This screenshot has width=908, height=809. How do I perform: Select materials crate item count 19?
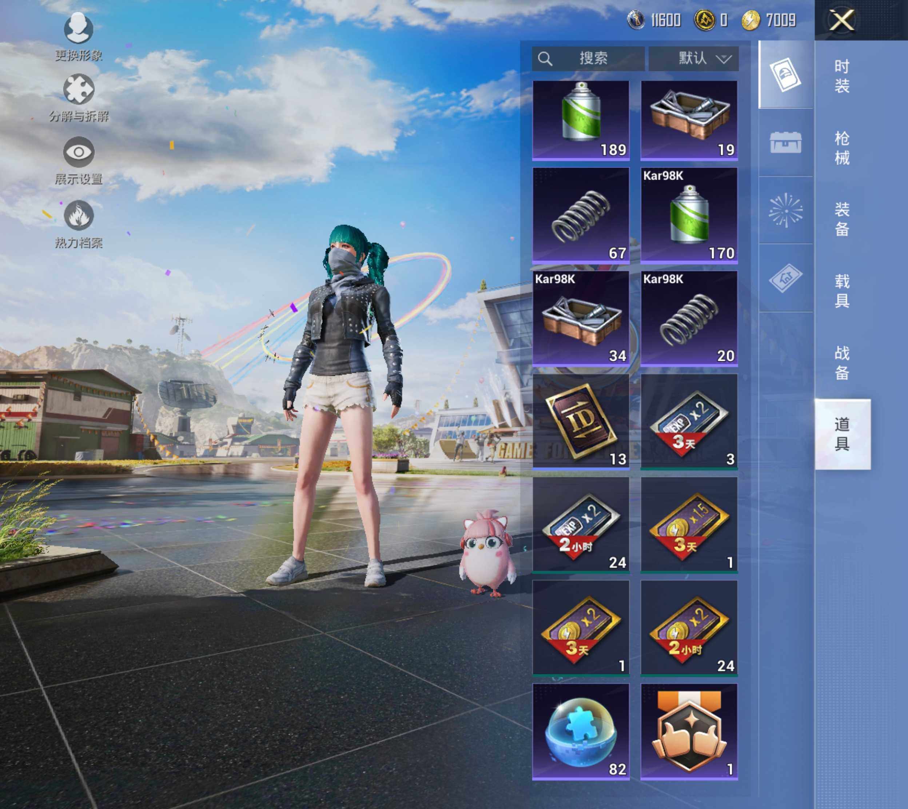tap(689, 120)
